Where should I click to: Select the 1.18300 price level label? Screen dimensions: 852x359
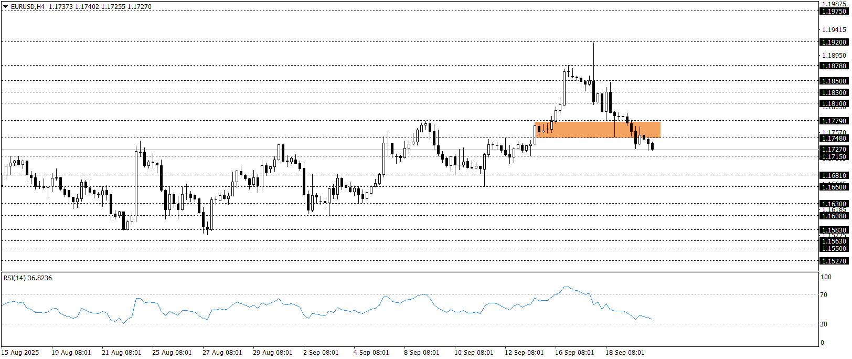[834, 92]
